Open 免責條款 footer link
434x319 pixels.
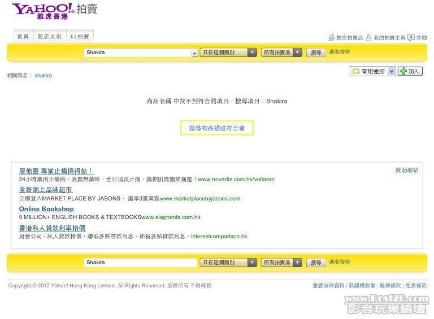(x=416, y=286)
